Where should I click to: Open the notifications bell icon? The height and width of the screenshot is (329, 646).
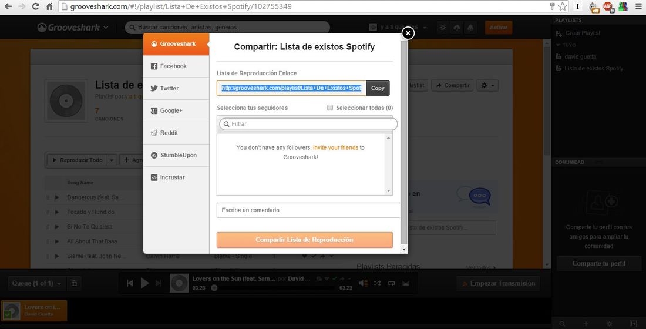click(x=470, y=28)
